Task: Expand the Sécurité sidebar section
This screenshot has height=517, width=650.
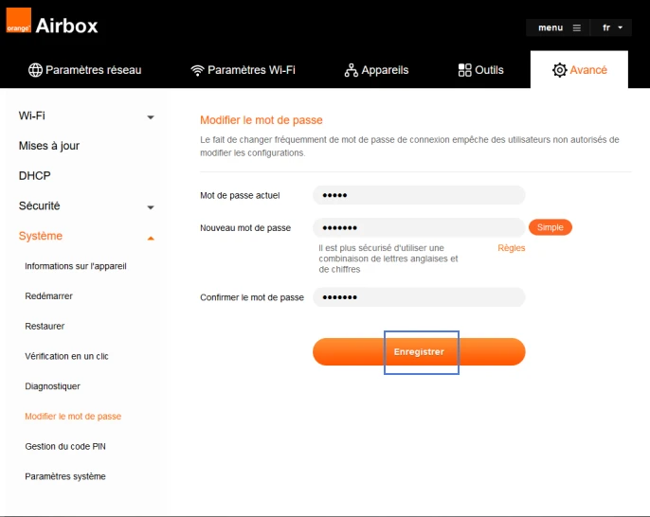Action: (x=151, y=207)
